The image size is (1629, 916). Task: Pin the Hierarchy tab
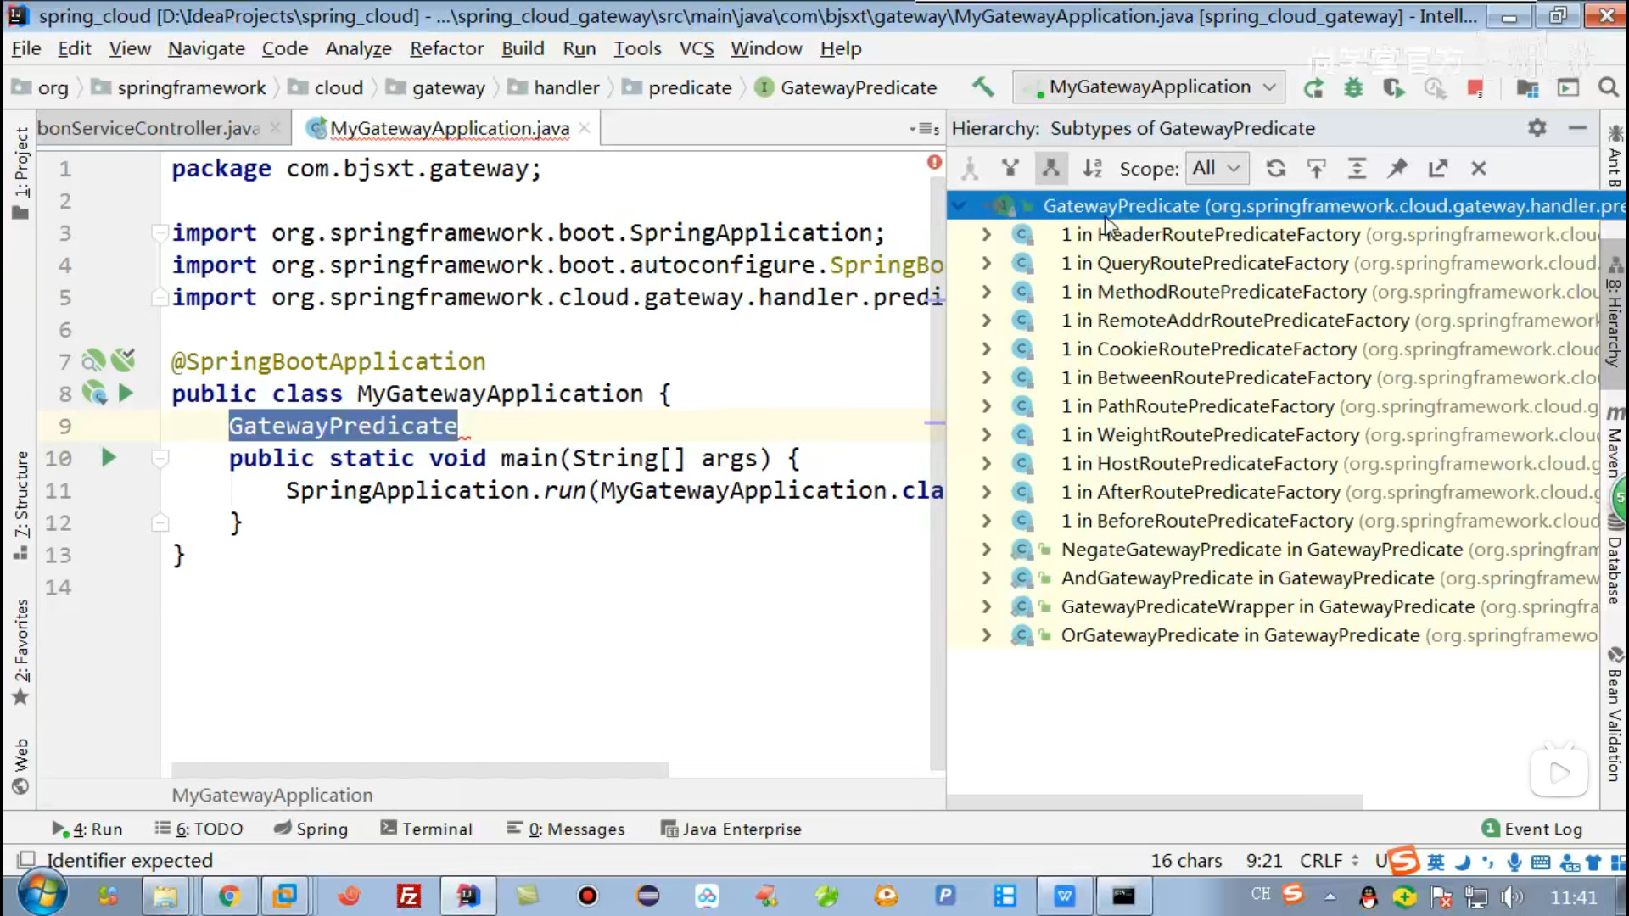[x=1397, y=169]
